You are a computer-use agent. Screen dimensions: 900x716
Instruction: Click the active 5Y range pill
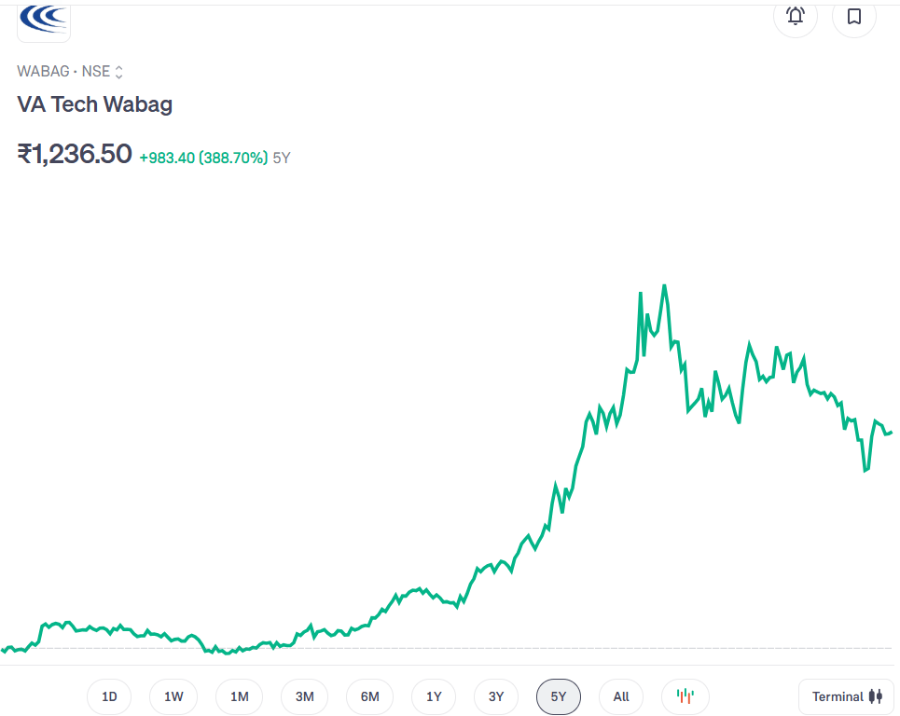click(558, 696)
